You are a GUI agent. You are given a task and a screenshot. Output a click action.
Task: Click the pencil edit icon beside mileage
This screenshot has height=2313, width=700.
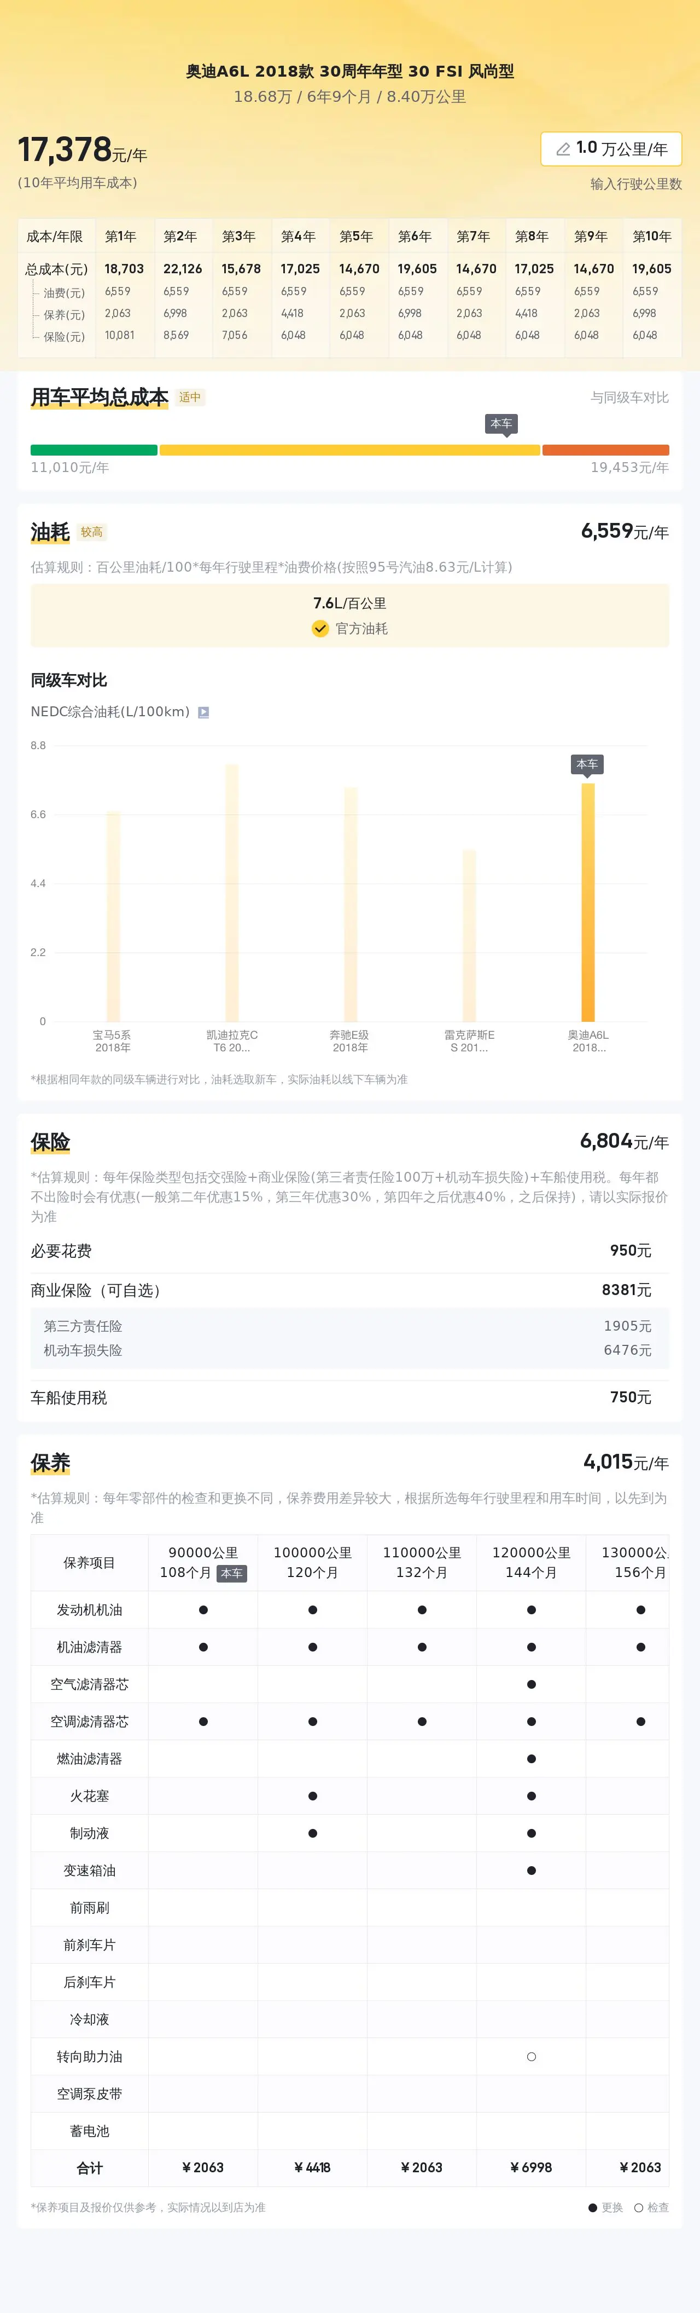[x=563, y=149]
